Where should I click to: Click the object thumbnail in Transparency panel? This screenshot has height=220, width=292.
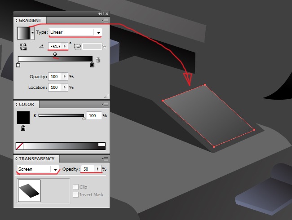29,191
